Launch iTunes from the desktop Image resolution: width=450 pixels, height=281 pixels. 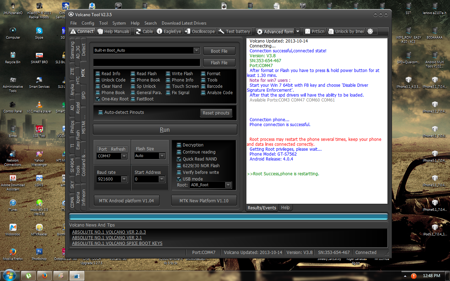13,204
